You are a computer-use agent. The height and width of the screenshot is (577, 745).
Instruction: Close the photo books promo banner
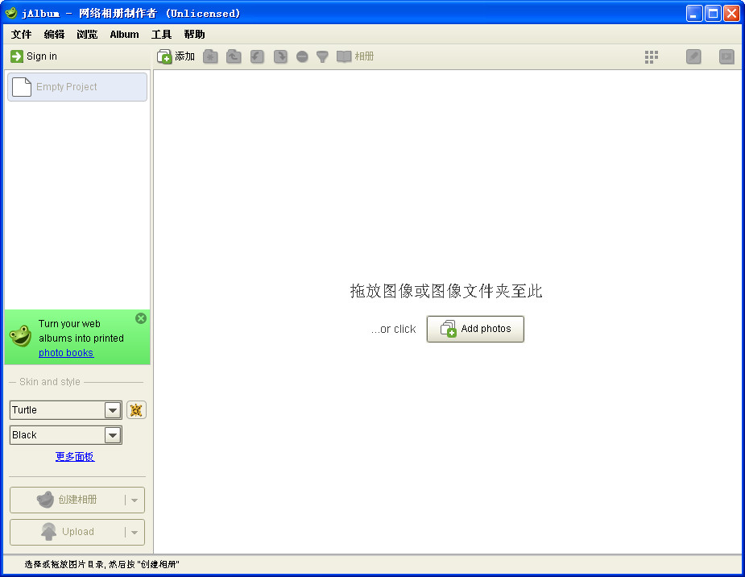point(141,318)
